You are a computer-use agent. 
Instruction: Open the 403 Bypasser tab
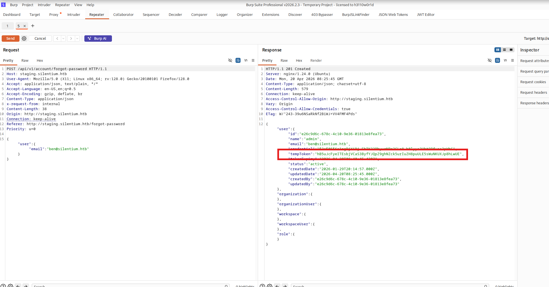pyautogui.click(x=322, y=15)
